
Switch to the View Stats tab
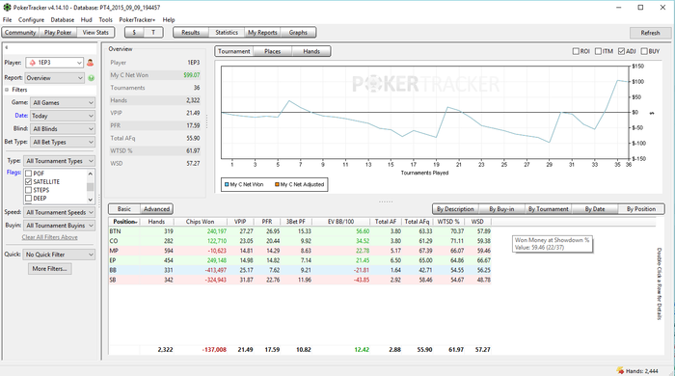tap(95, 32)
